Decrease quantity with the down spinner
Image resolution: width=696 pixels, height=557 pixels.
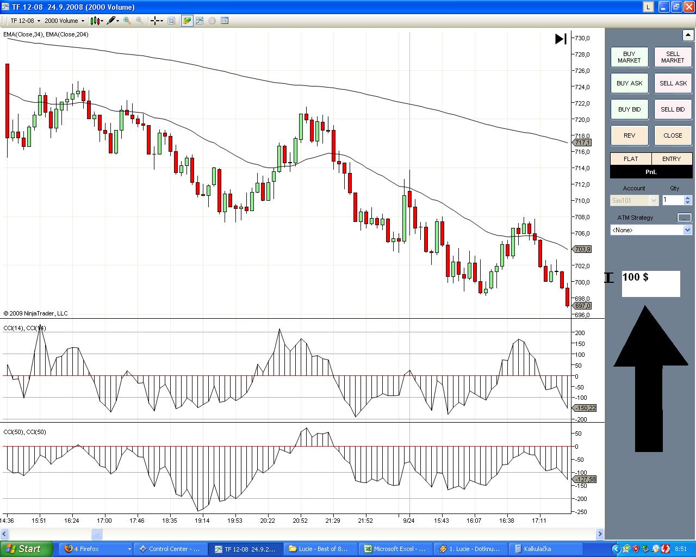point(688,203)
